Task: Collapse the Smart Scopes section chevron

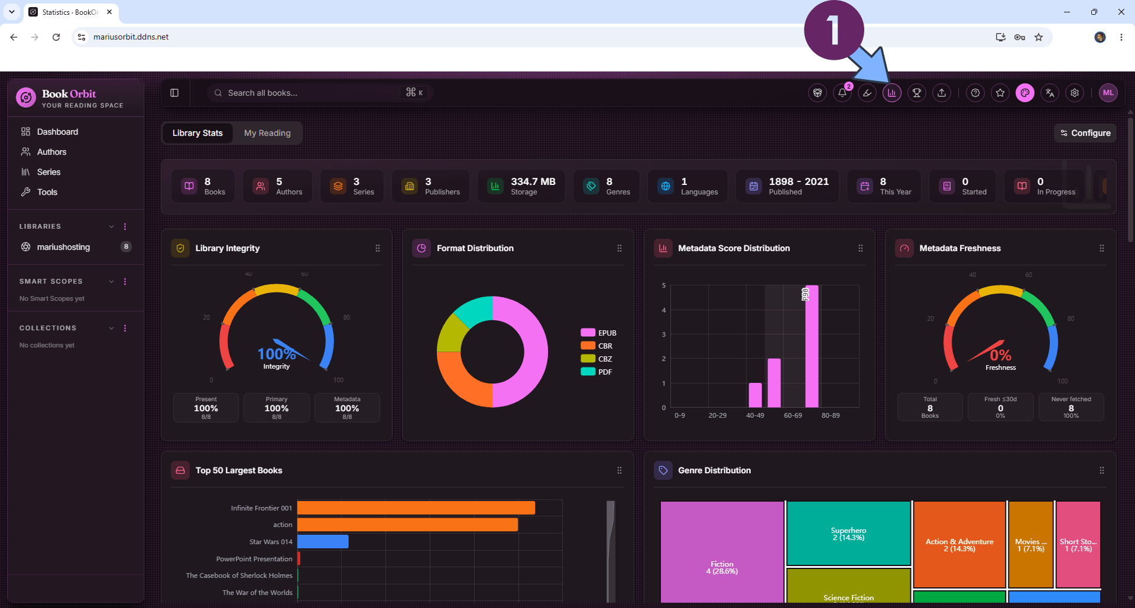Action: [x=111, y=282]
